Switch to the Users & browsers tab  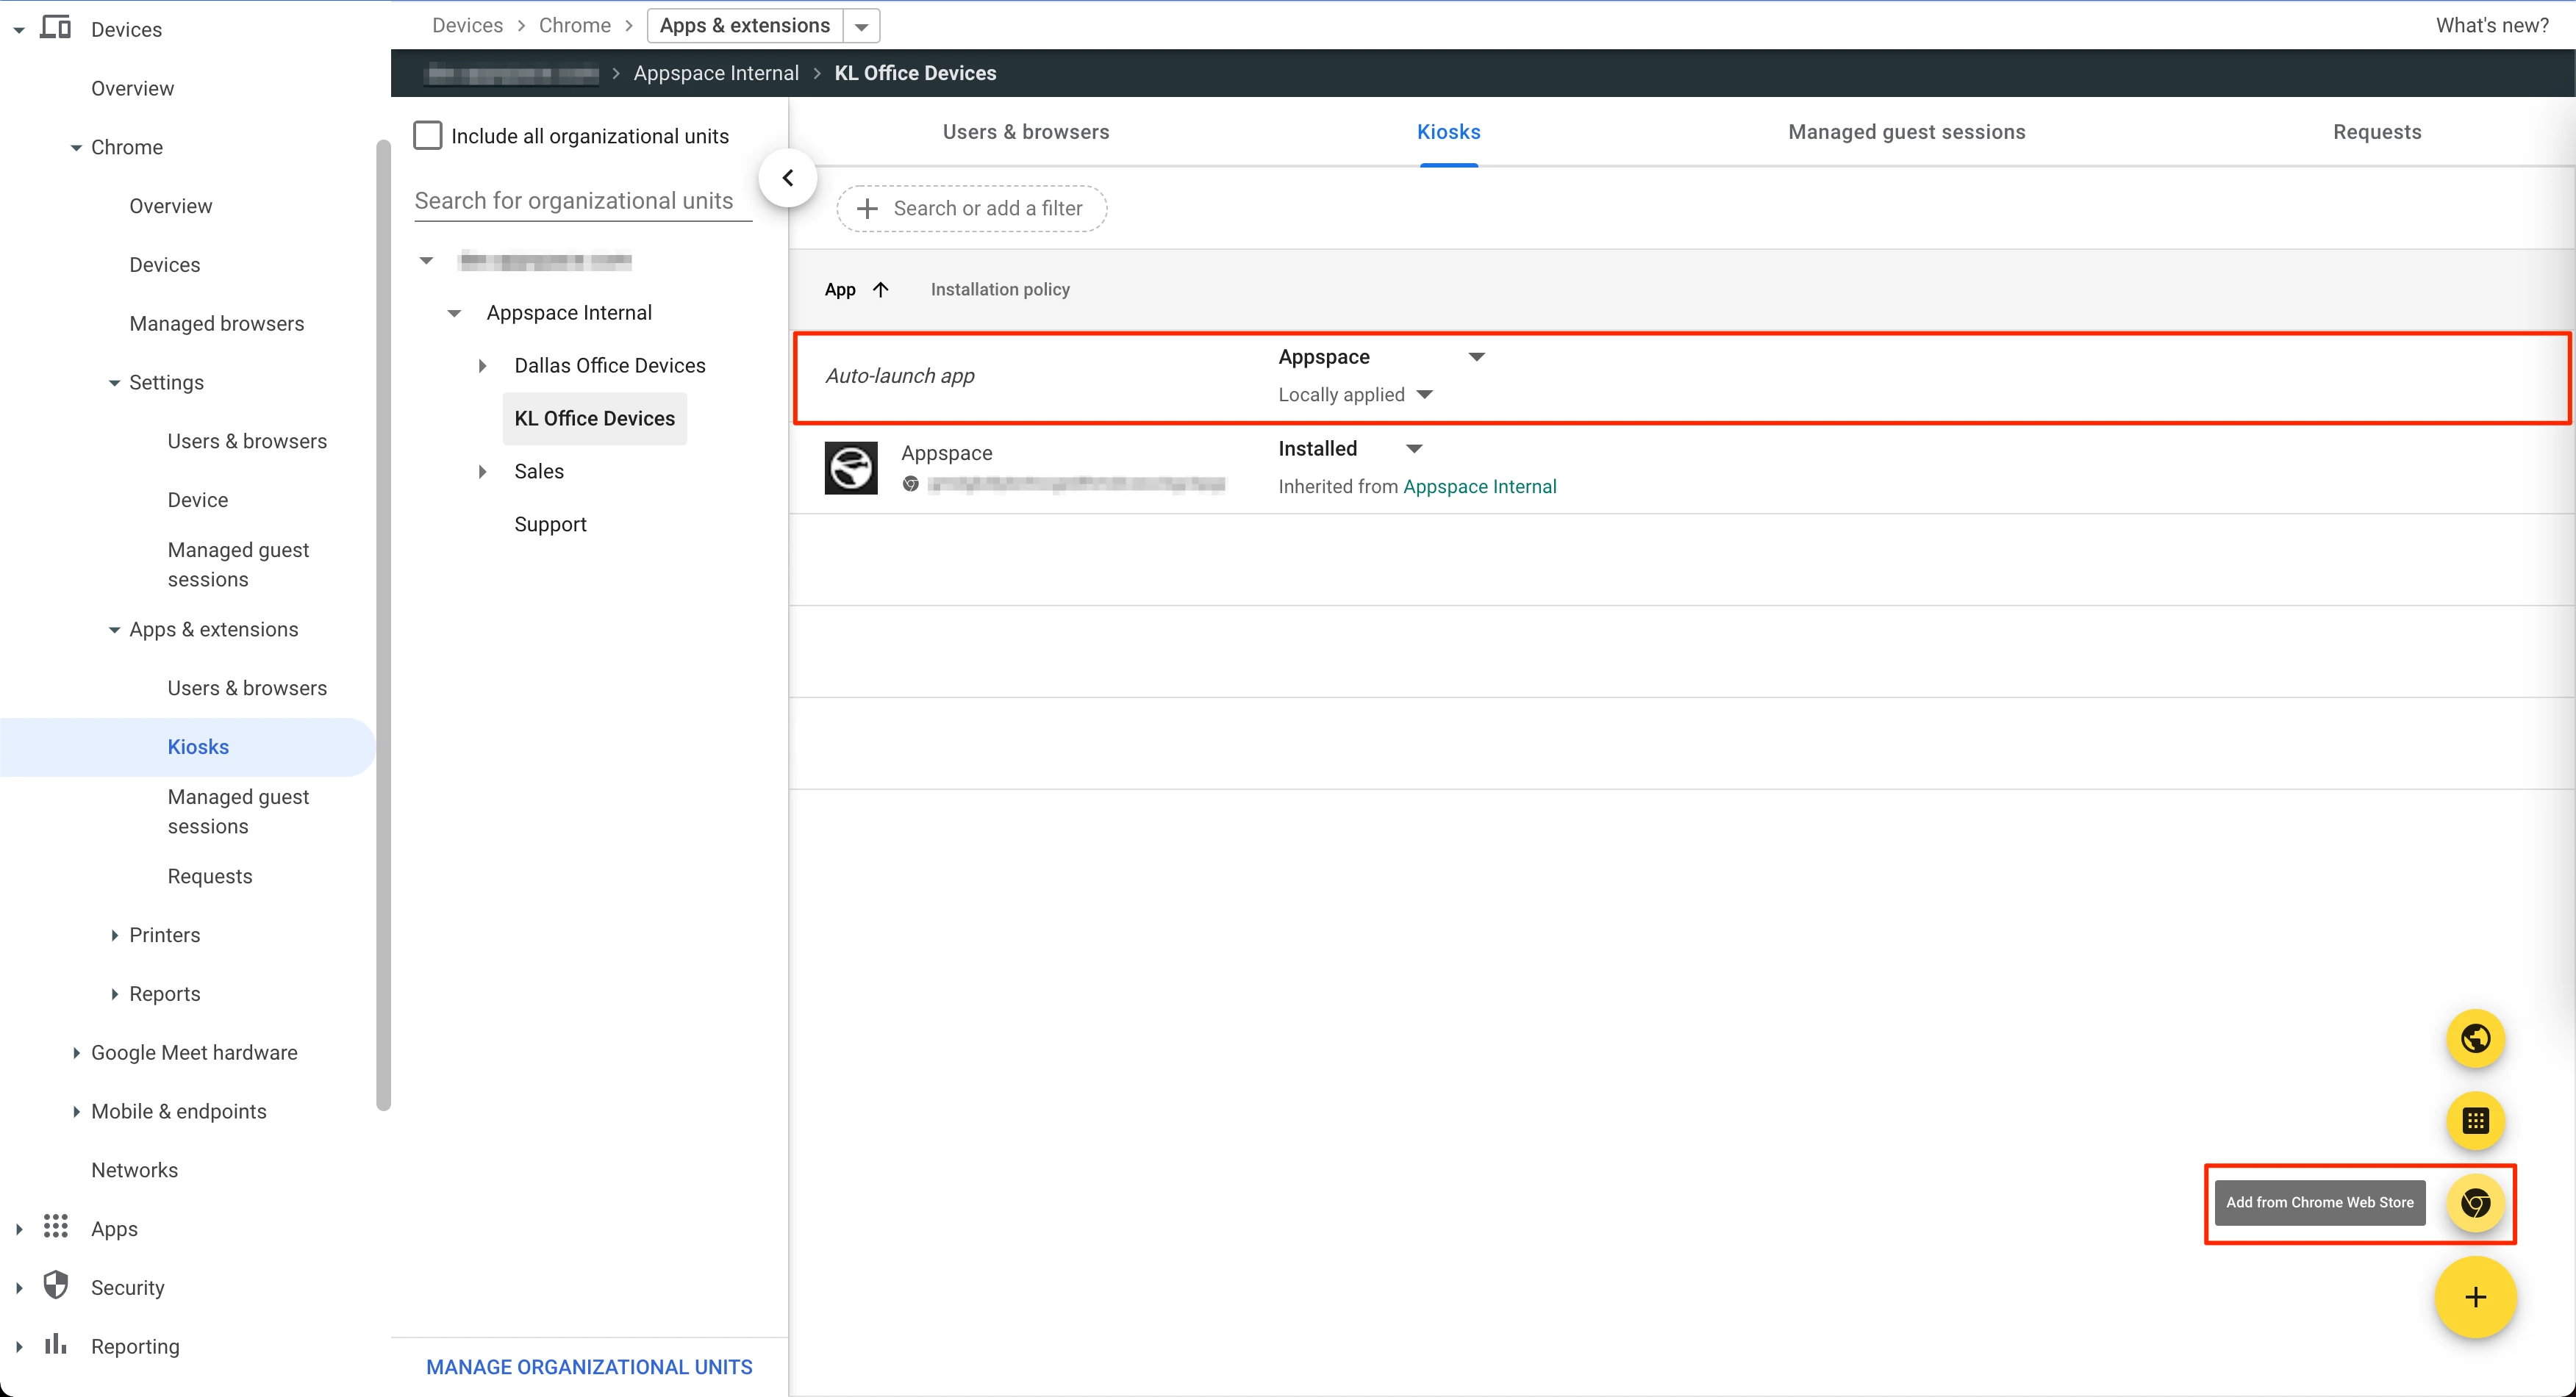(1025, 132)
